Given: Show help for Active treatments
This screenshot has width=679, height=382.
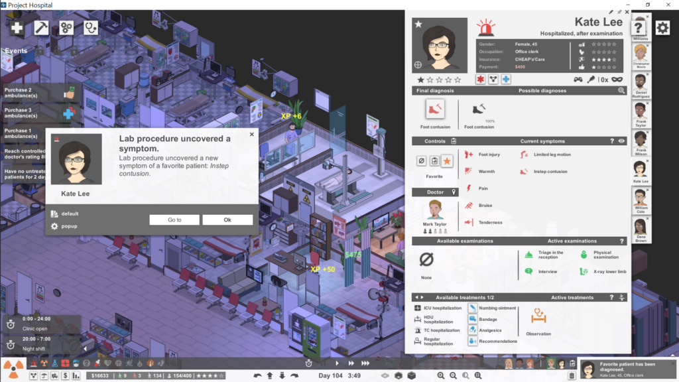Looking at the screenshot, I should pyautogui.click(x=611, y=298).
